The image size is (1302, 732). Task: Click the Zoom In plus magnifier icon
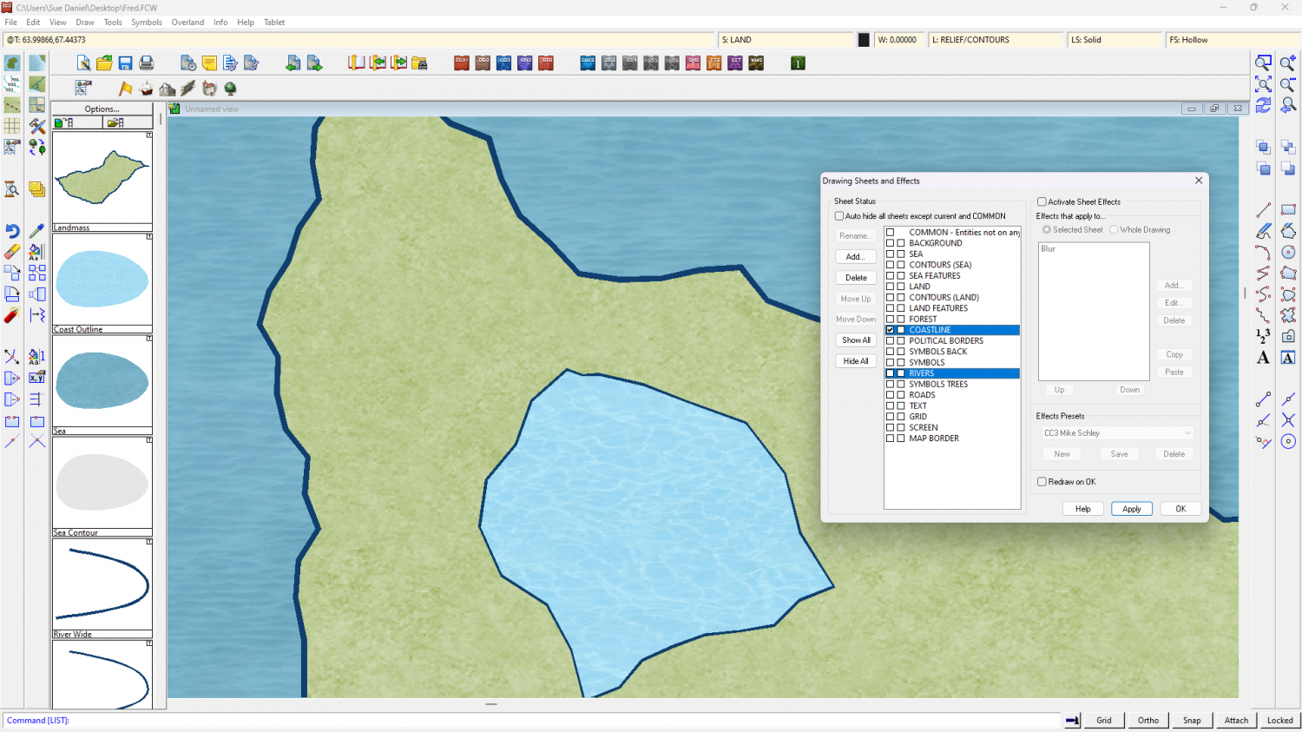pos(1288,63)
